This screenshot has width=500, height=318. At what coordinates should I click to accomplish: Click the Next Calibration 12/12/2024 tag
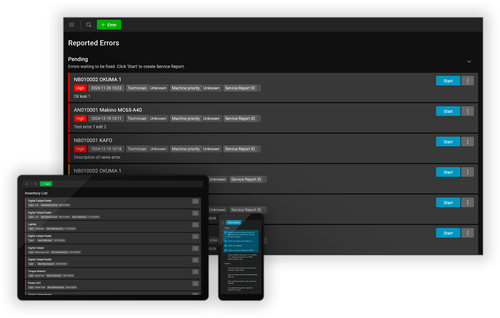click(x=86, y=217)
